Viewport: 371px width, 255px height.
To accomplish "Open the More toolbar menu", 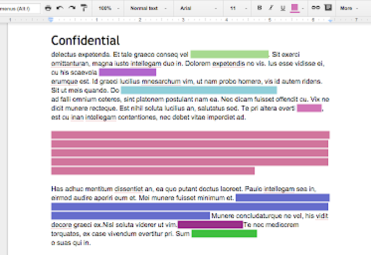I will (x=349, y=8).
